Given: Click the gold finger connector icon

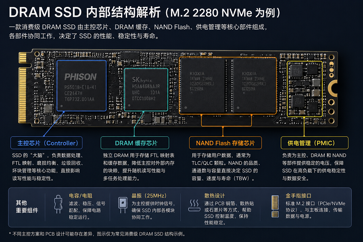Looking at the screenshot, I should point(275,206).
